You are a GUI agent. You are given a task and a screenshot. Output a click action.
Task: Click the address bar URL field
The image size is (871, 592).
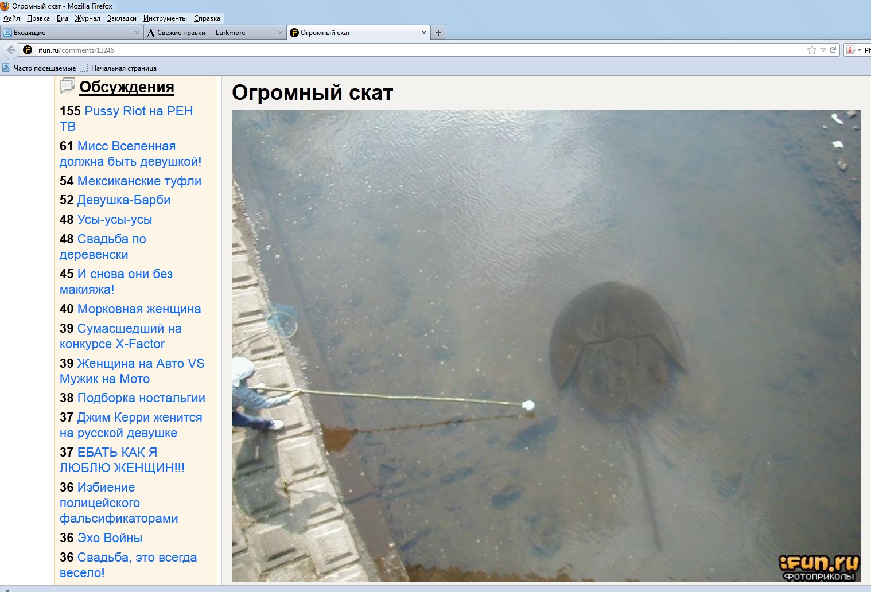coord(402,50)
